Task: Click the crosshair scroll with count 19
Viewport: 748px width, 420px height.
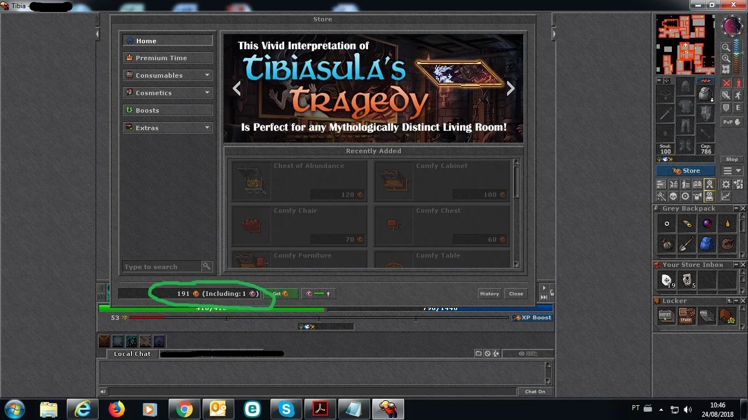Action: [666, 280]
